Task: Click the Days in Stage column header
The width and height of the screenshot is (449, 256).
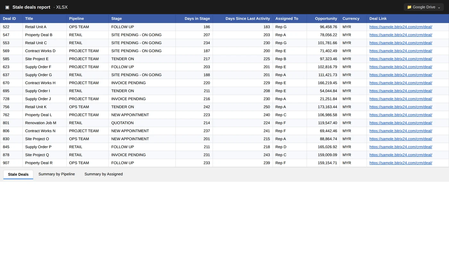Action: (x=194, y=19)
